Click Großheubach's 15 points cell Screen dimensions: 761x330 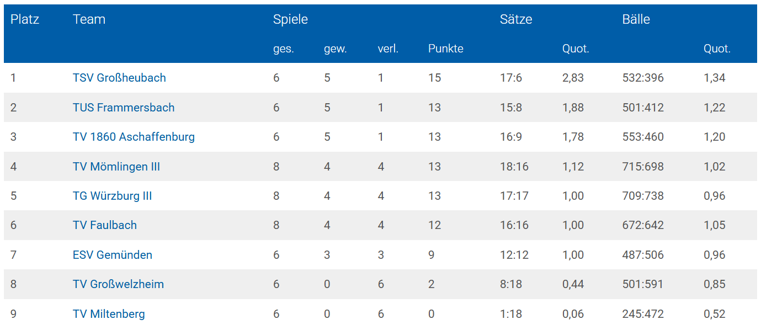click(435, 78)
